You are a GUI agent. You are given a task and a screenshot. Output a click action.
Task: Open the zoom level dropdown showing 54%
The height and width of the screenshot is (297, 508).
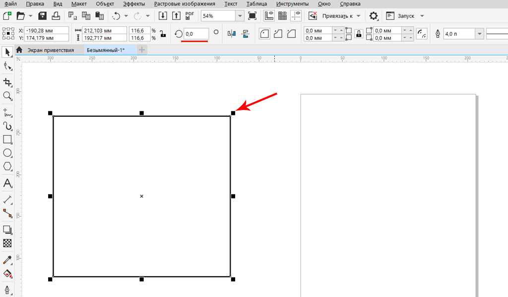click(x=240, y=16)
